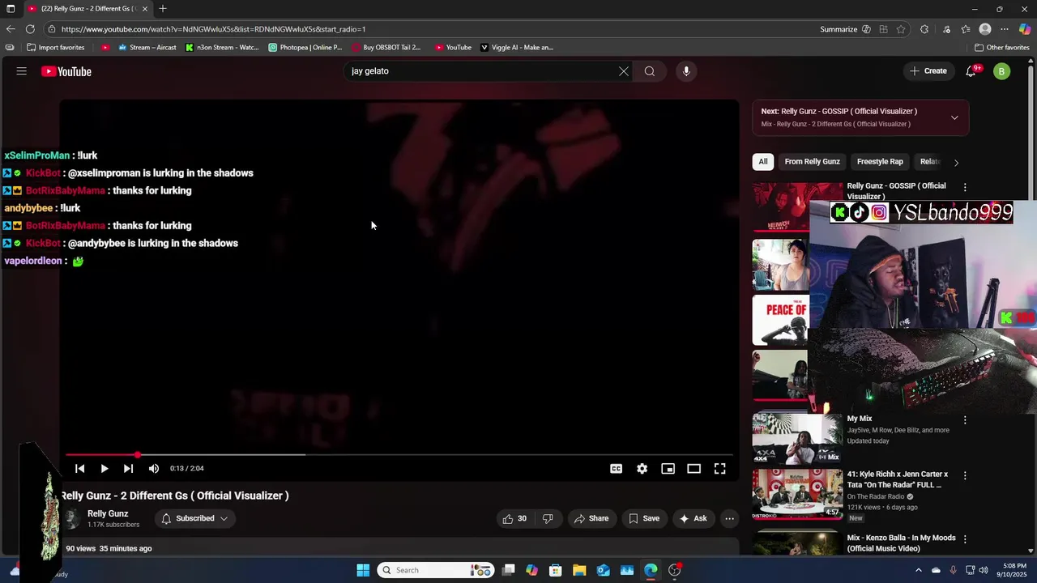Open YouTube notifications bell
1037x583 pixels.
coord(971,71)
